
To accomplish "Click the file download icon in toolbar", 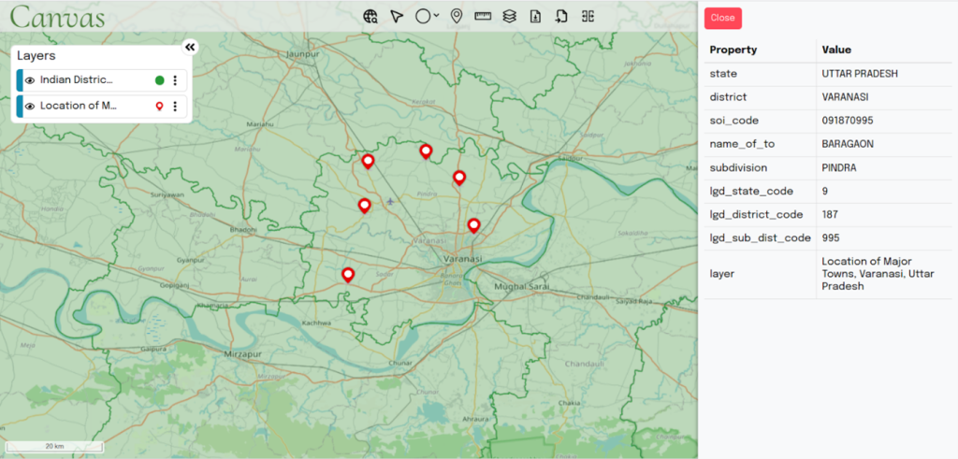I will coord(535,16).
